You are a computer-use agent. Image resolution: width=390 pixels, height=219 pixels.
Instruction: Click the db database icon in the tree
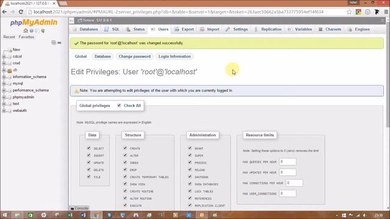pos(10,71)
